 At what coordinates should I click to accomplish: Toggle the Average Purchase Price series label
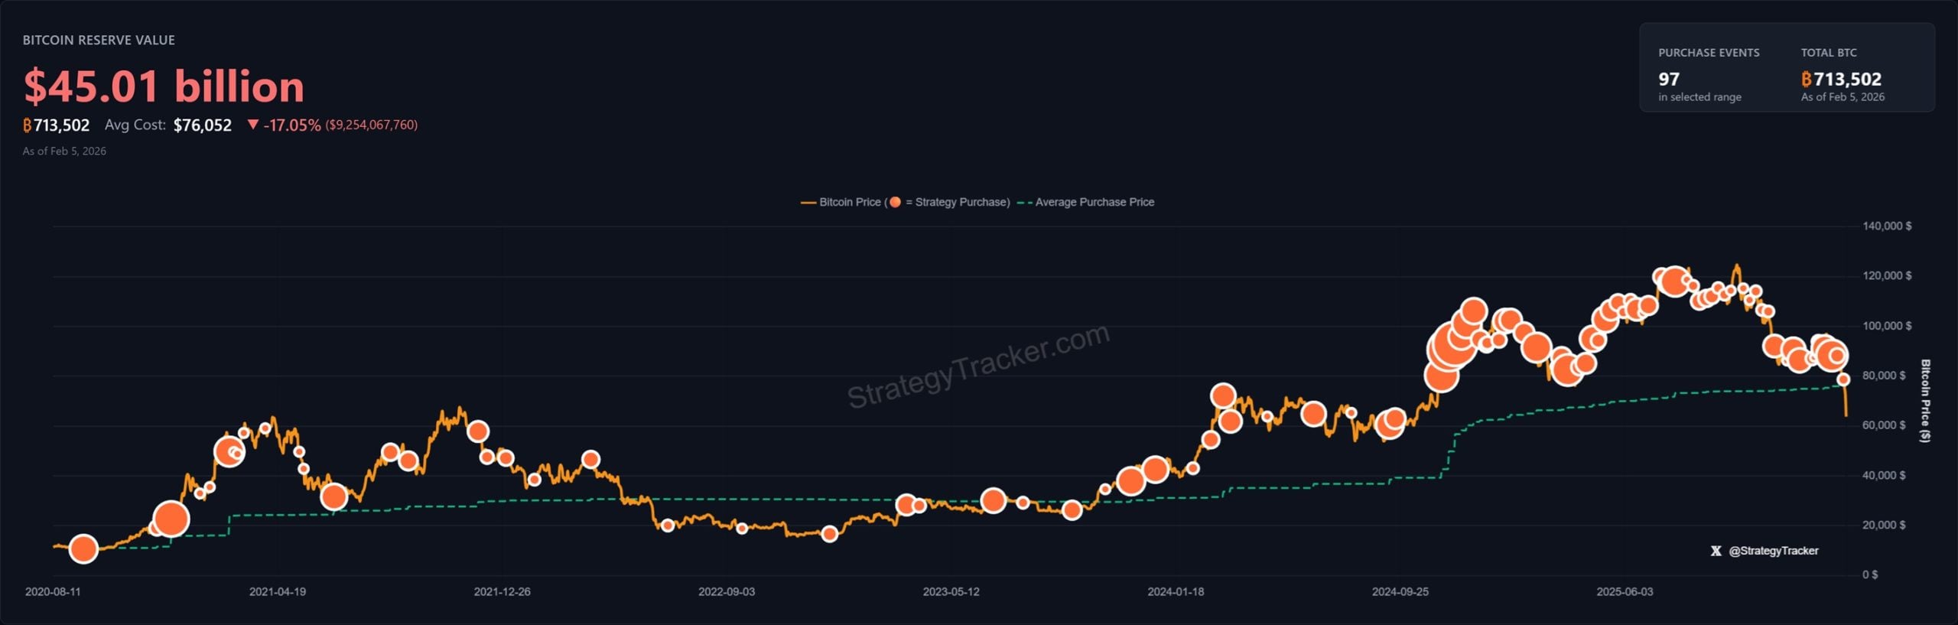click(x=1094, y=202)
